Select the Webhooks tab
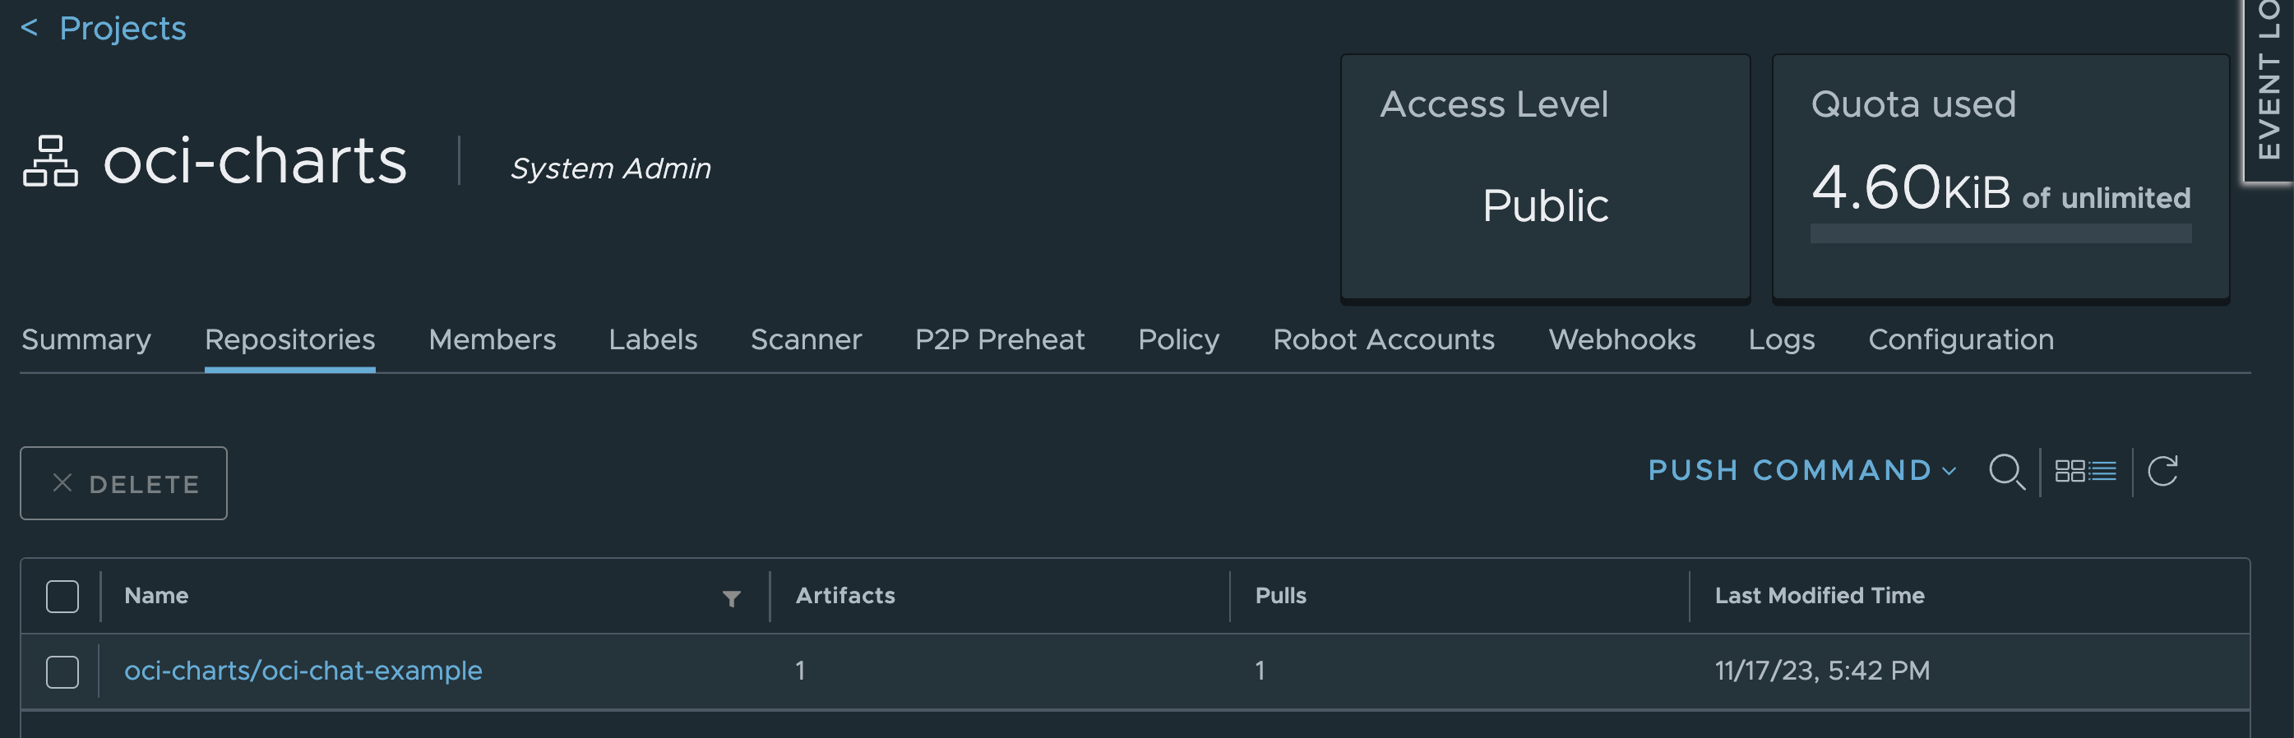The image size is (2294, 738). (x=1621, y=339)
